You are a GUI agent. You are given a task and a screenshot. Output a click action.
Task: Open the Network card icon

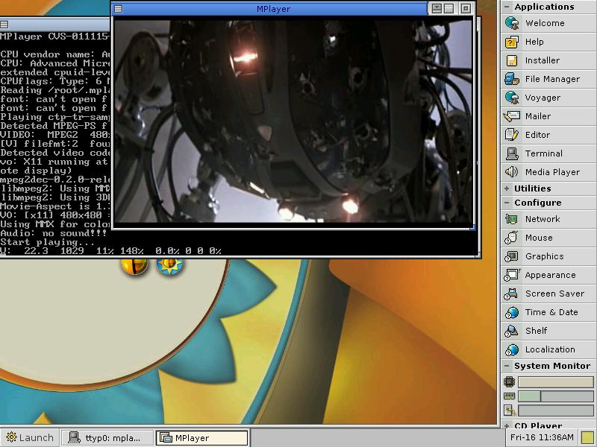[512, 219]
